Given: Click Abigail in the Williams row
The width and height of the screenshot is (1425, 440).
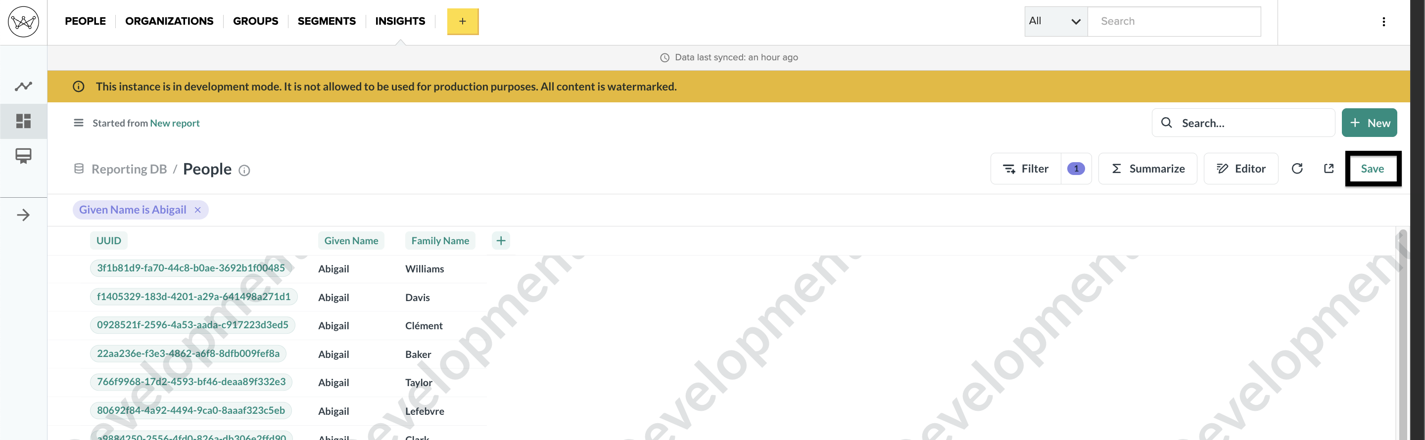Looking at the screenshot, I should coord(333,269).
